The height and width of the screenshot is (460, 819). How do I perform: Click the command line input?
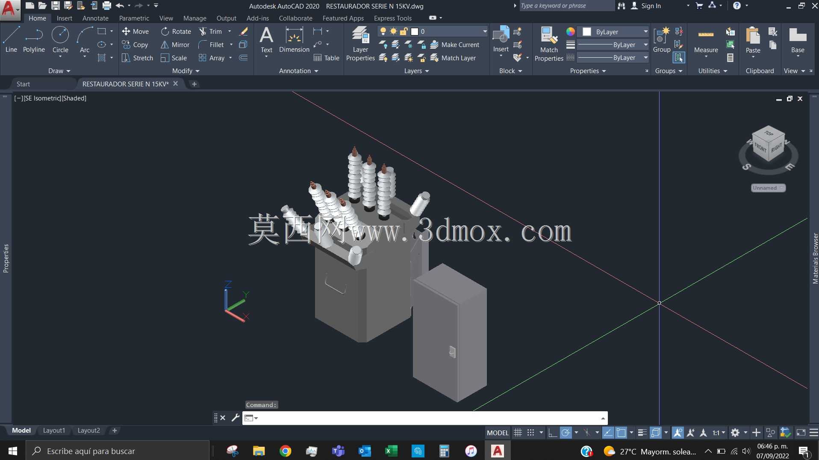(425, 418)
